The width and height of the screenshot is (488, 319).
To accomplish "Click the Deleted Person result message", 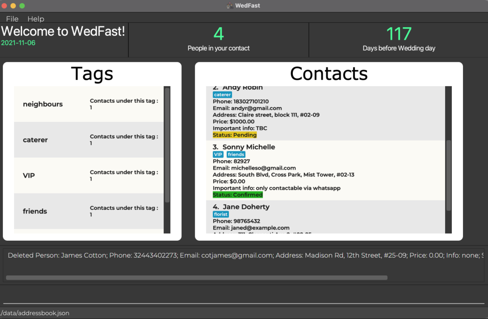I will [245, 255].
